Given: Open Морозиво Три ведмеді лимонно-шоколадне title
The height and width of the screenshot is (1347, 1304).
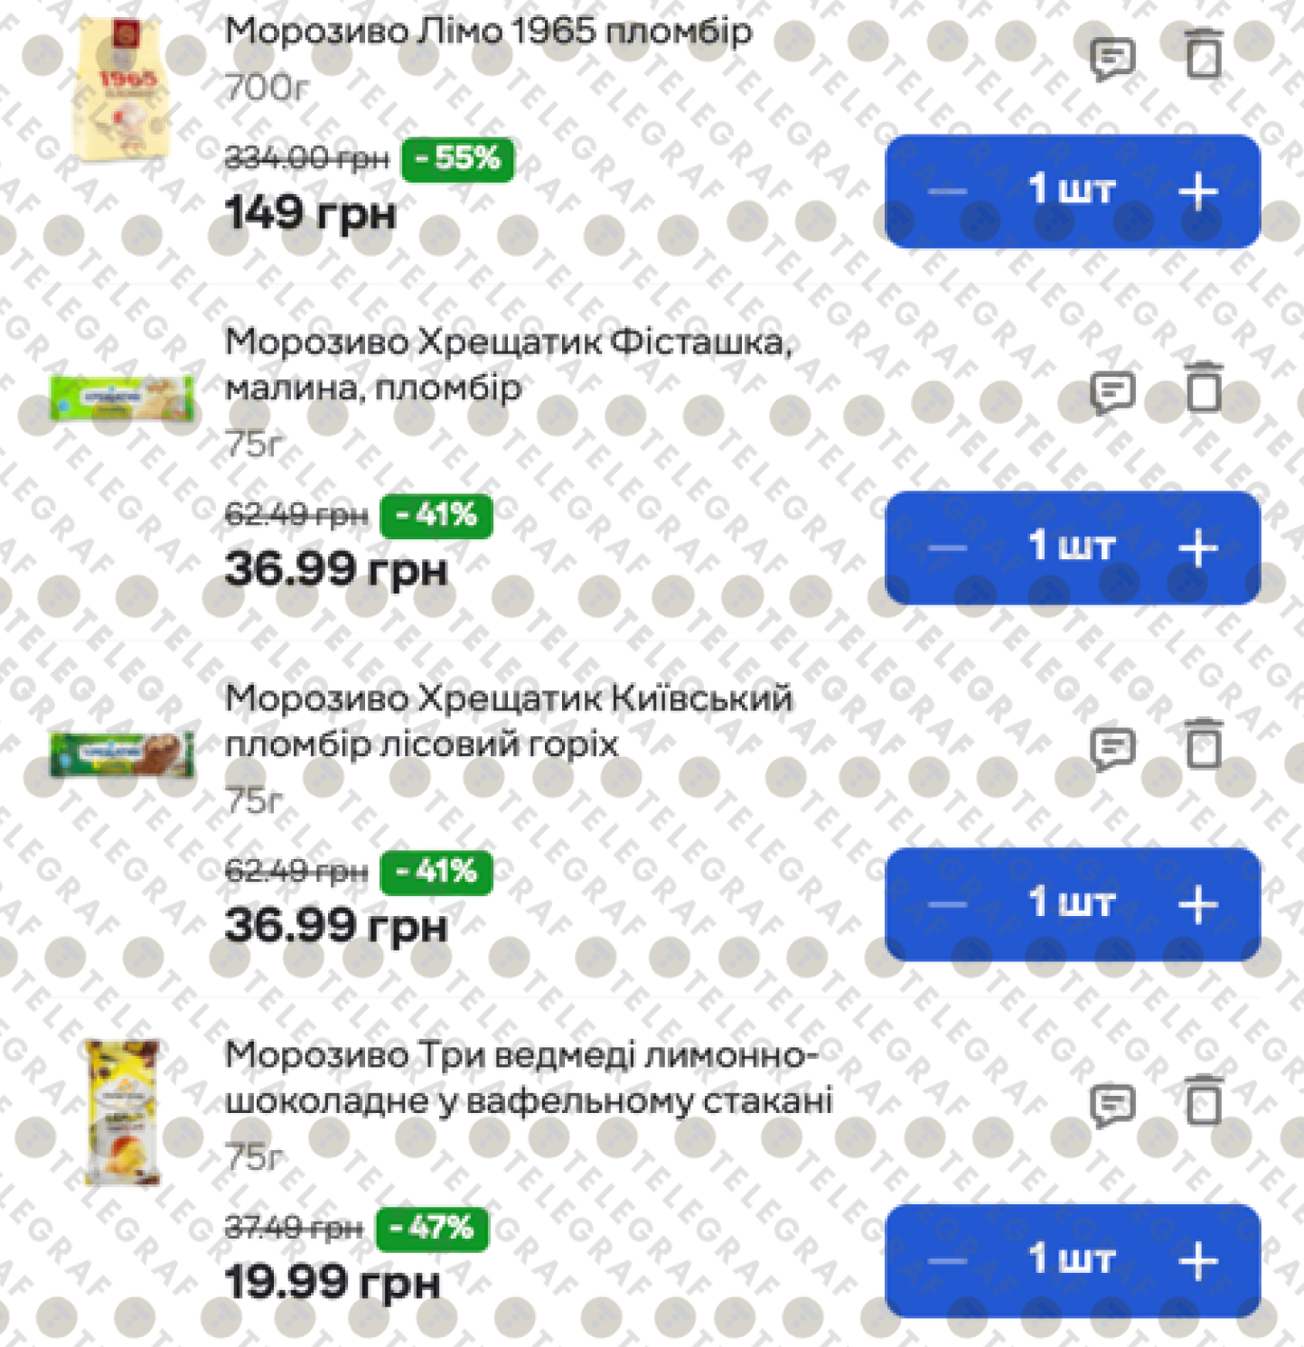Looking at the screenshot, I should pyautogui.click(x=528, y=1077).
